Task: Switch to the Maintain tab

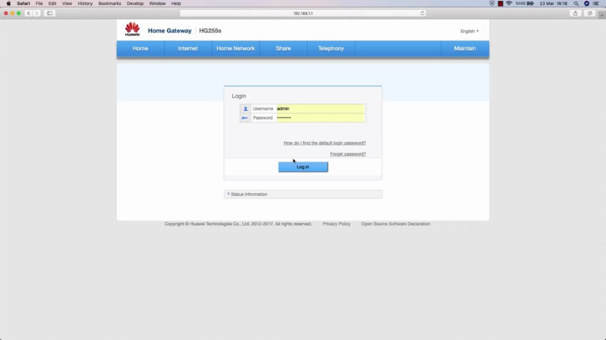Action: (x=465, y=48)
